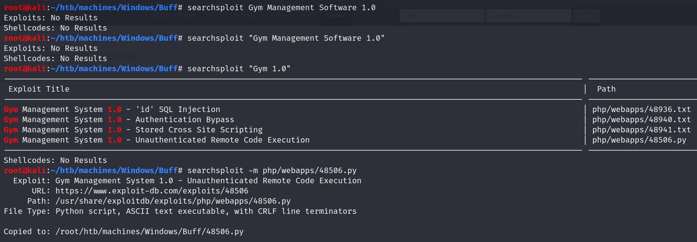Click path php/webapps/48506.py in results table
The height and width of the screenshot is (242, 697).
[x=639, y=140]
